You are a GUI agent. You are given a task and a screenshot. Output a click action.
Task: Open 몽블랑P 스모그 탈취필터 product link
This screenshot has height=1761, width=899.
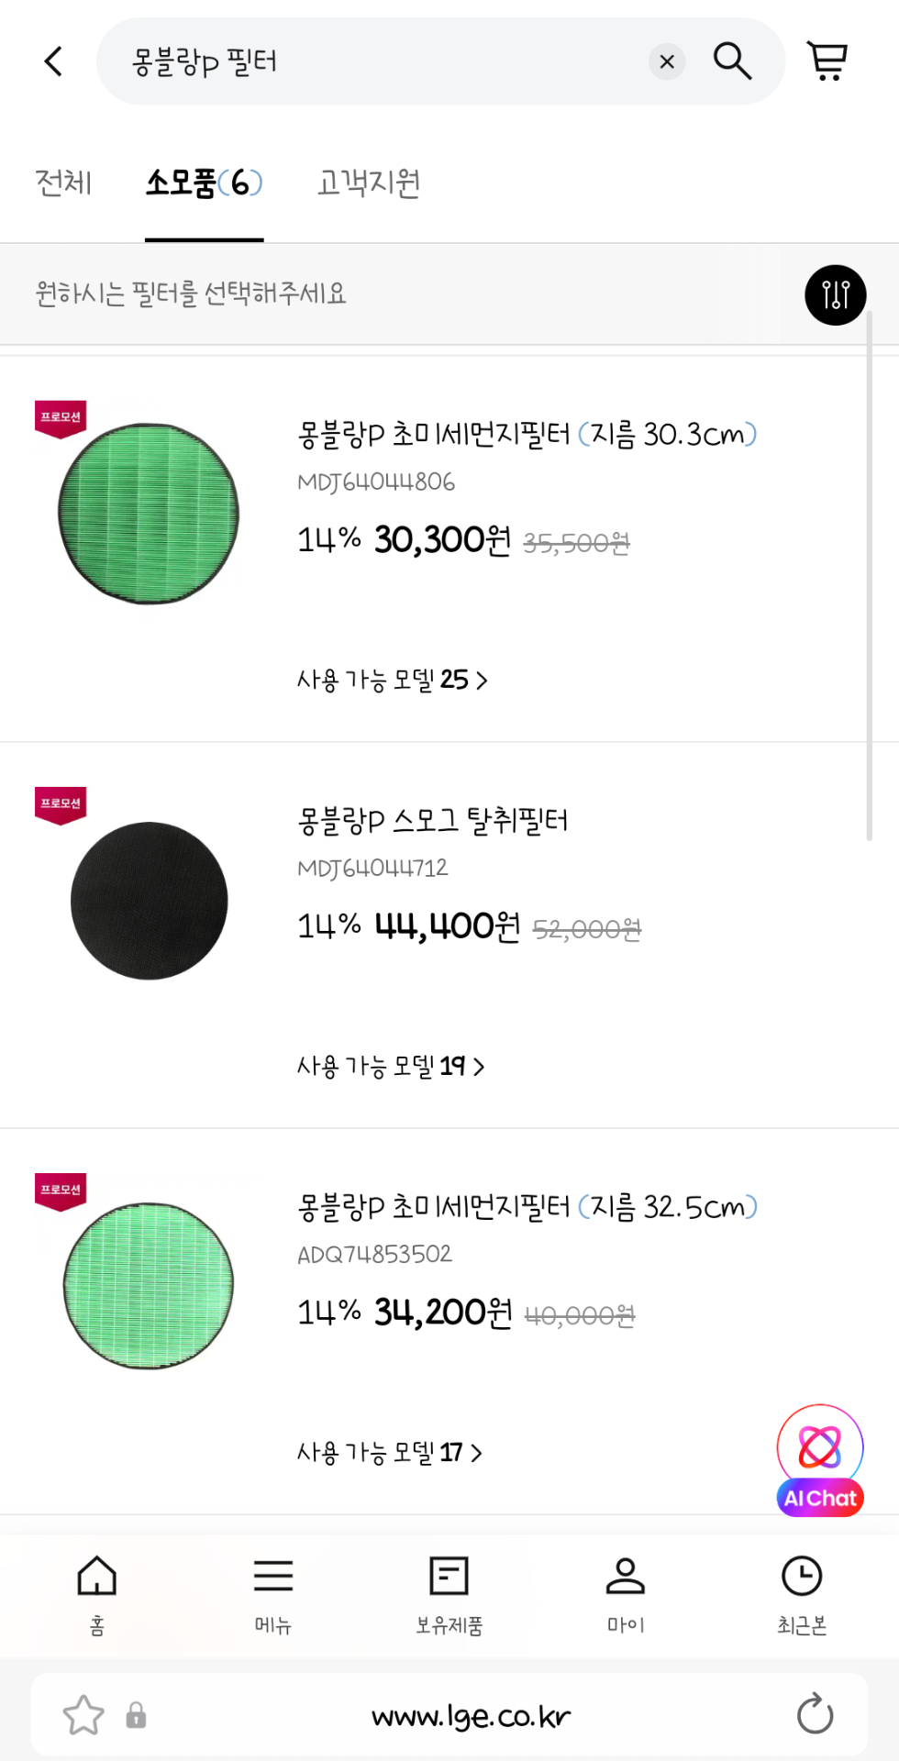(x=433, y=820)
